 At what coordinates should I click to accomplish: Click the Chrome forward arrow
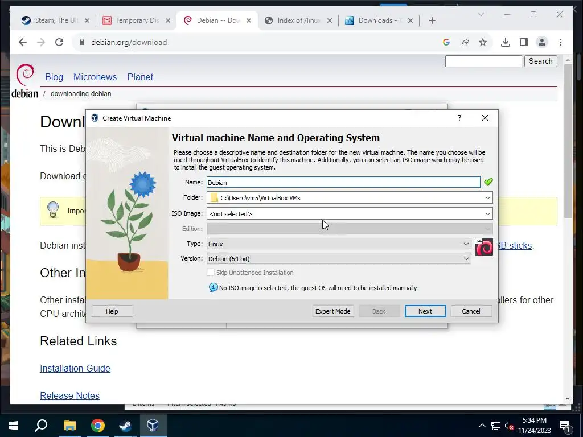click(x=41, y=42)
